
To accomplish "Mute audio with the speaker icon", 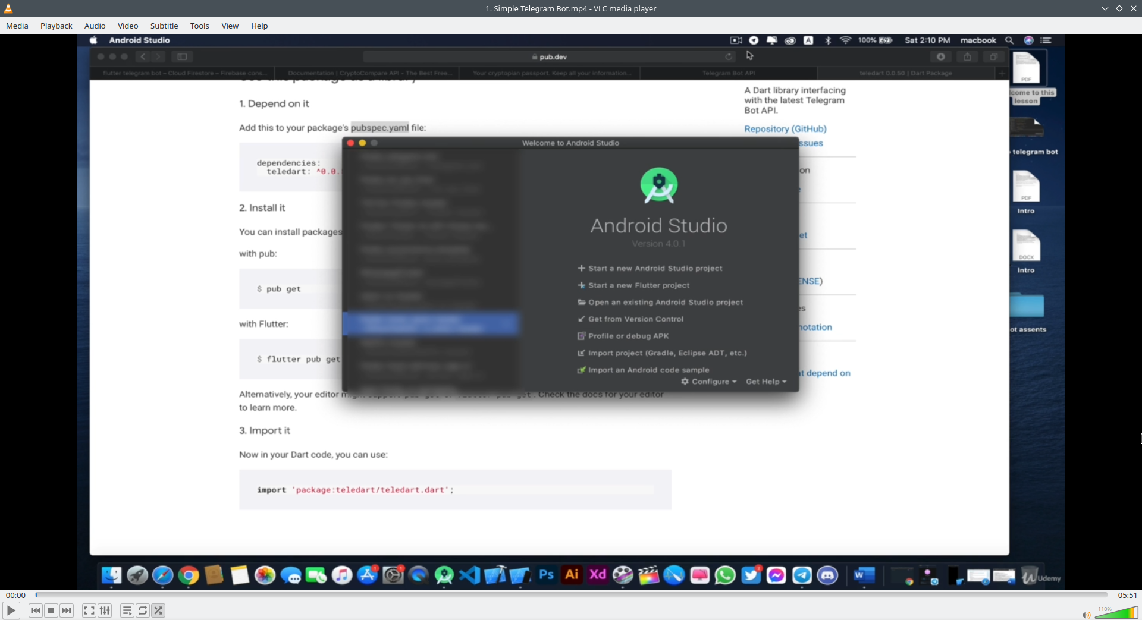I will (x=1086, y=615).
